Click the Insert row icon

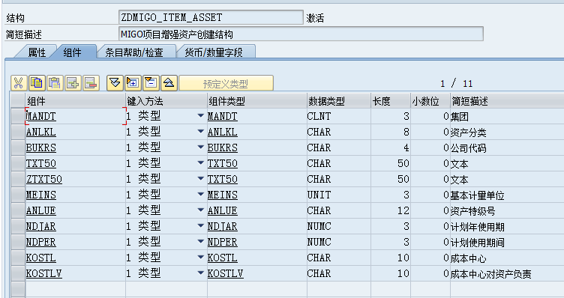tap(73, 83)
